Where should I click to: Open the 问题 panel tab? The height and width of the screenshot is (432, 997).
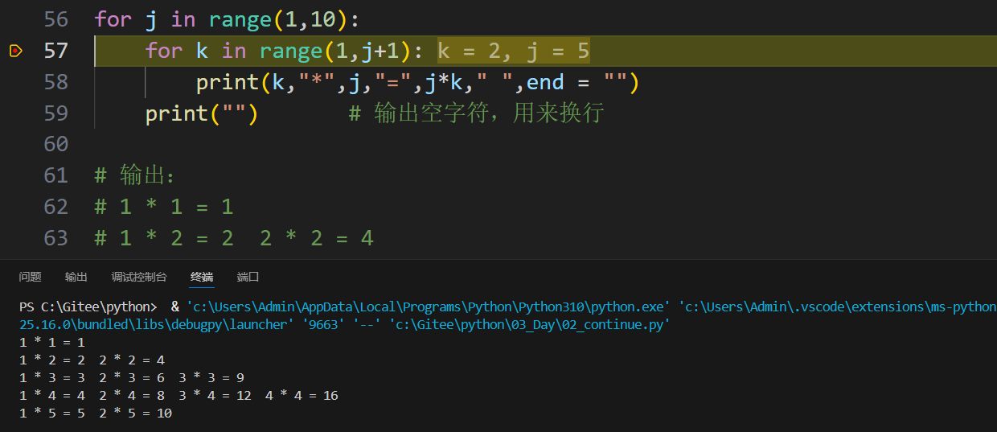31,277
